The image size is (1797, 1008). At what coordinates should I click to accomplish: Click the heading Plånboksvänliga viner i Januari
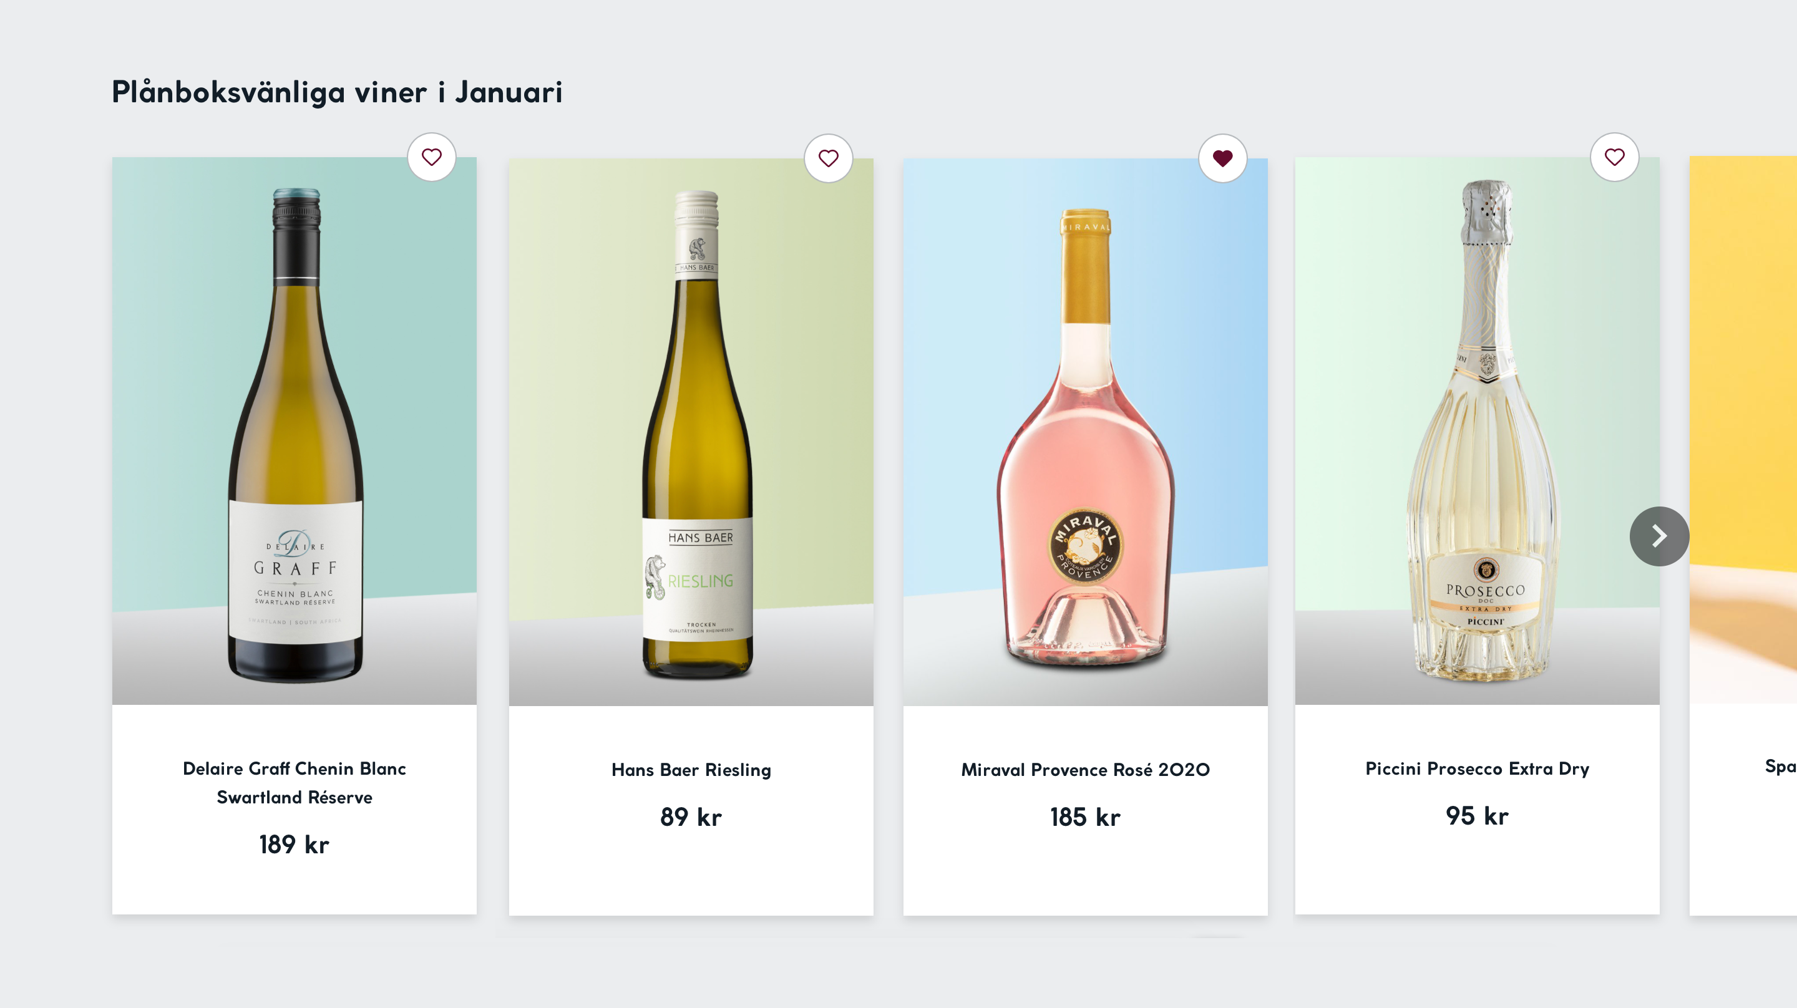pos(337,90)
